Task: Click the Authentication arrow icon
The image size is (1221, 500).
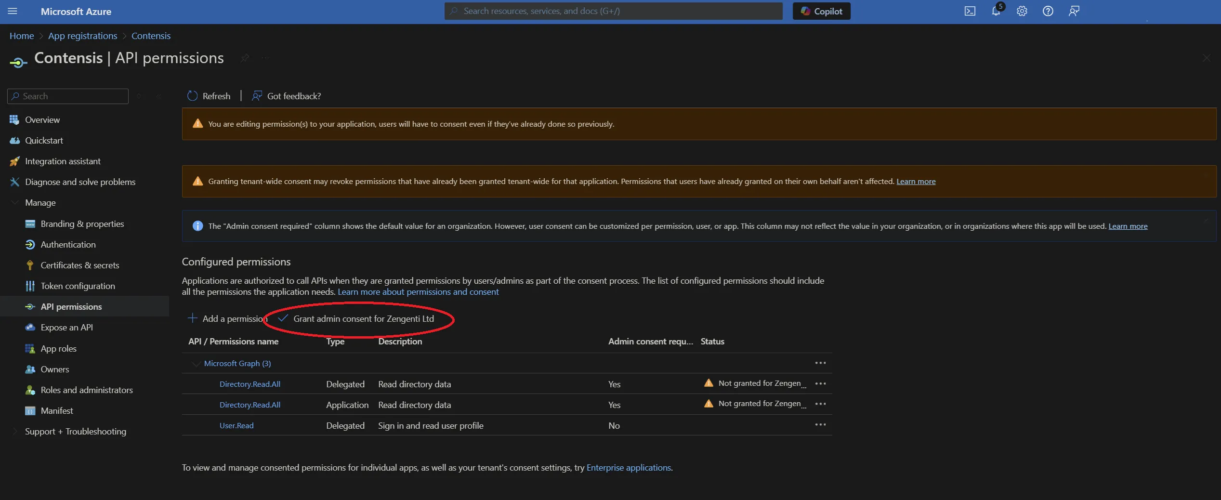Action: 30,244
